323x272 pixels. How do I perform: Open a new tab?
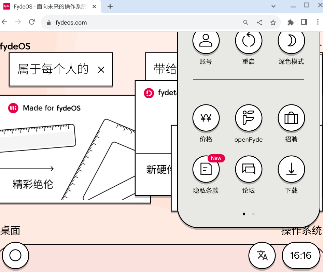[x=110, y=6]
